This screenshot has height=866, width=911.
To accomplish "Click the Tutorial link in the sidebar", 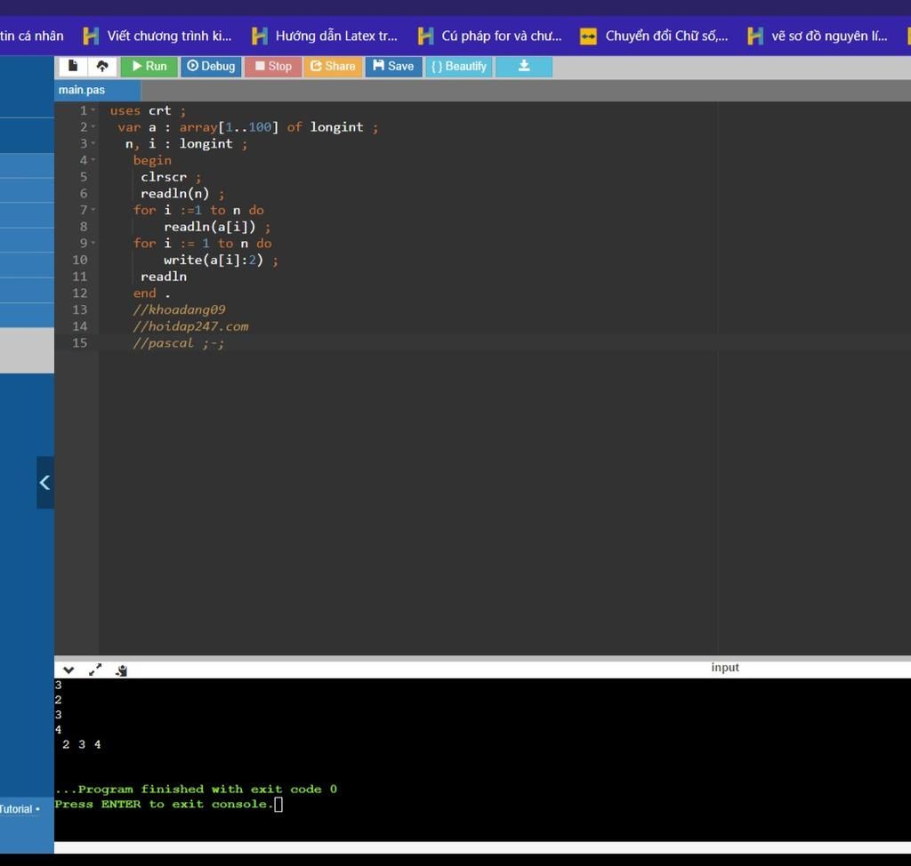I will click(x=18, y=808).
